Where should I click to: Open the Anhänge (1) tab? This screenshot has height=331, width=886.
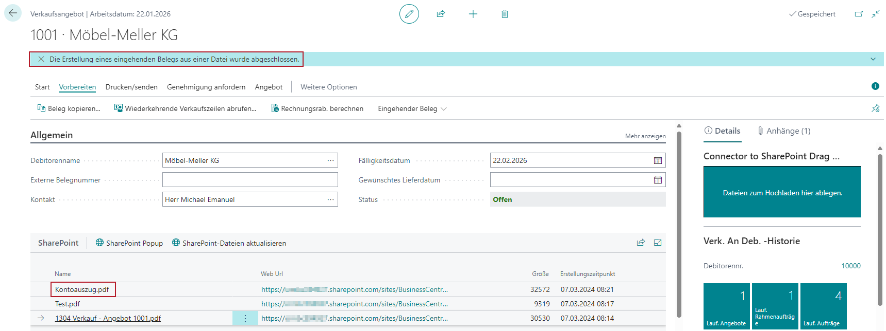click(x=783, y=131)
